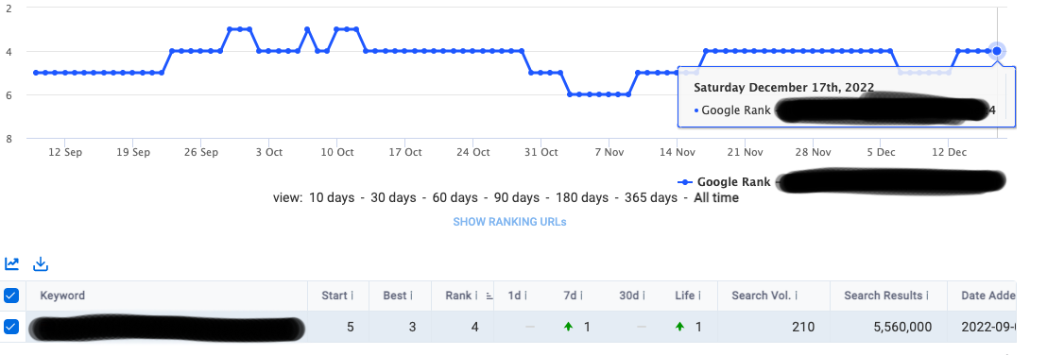Switch chart view to 60 days
Image resolution: width=1047 pixels, height=355 pixels.
455,198
